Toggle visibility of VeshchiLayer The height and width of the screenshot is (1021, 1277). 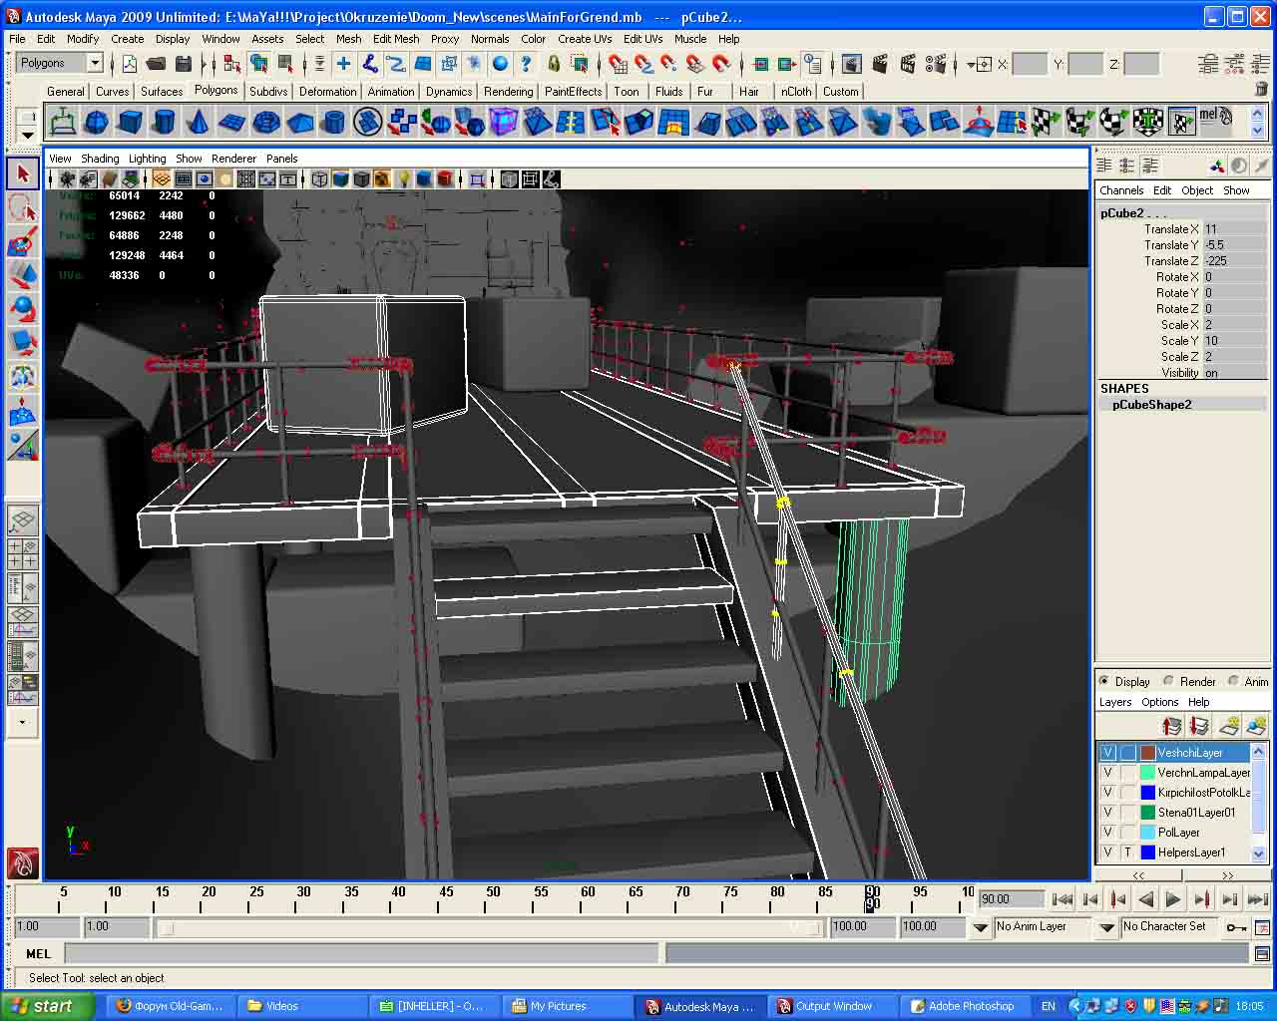point(1107,753)
